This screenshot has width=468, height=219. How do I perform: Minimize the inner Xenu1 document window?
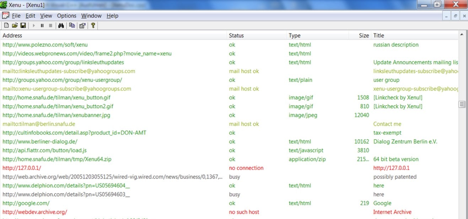[x=447, y=16]
